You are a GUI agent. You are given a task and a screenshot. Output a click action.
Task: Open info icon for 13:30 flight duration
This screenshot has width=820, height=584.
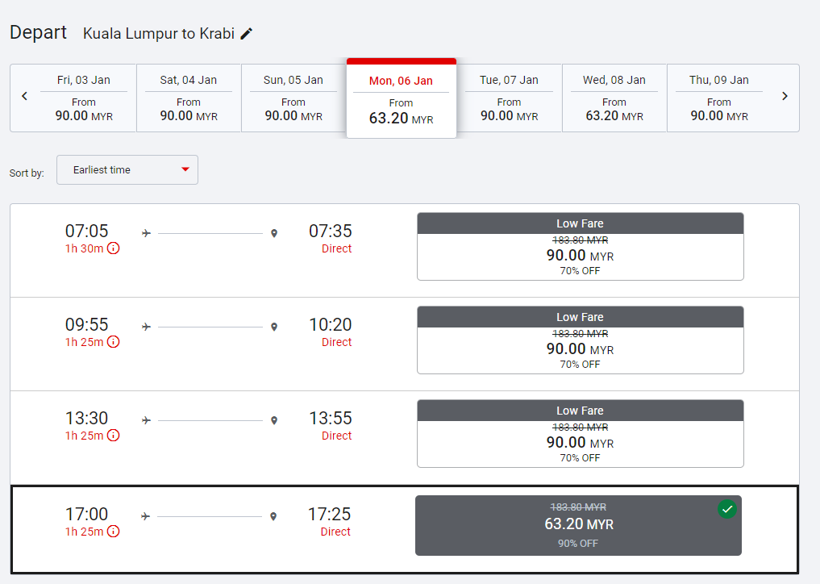click(114, 436)
